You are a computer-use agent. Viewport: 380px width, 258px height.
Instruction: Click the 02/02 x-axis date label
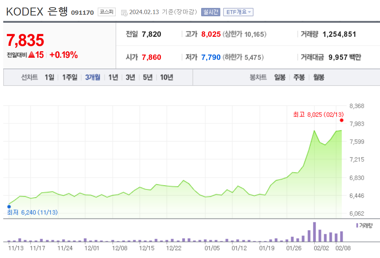(321, 248)
